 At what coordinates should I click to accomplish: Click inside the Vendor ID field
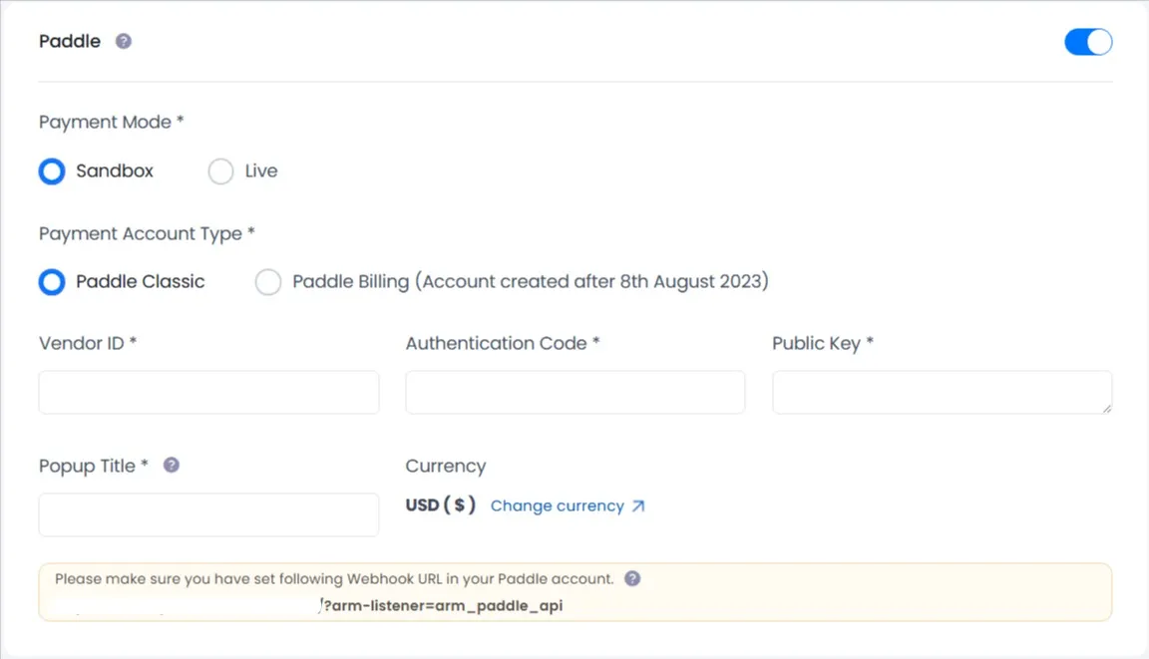pos(208,392)
